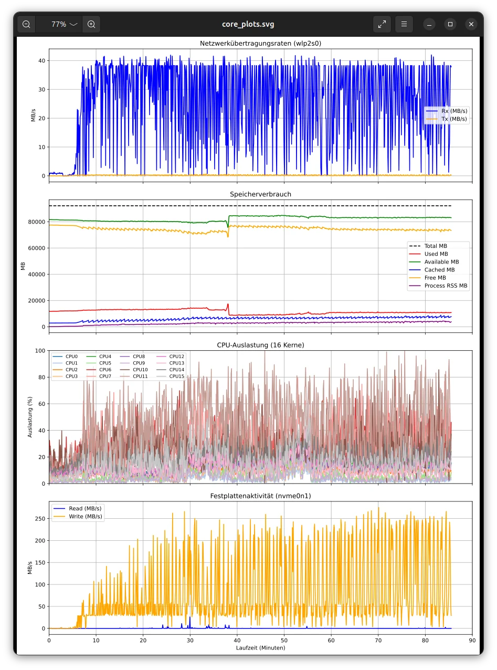This screenshot has width=497, height=670.
Task: Click the 250 tick on disk chart
Action: click(40, 519)
